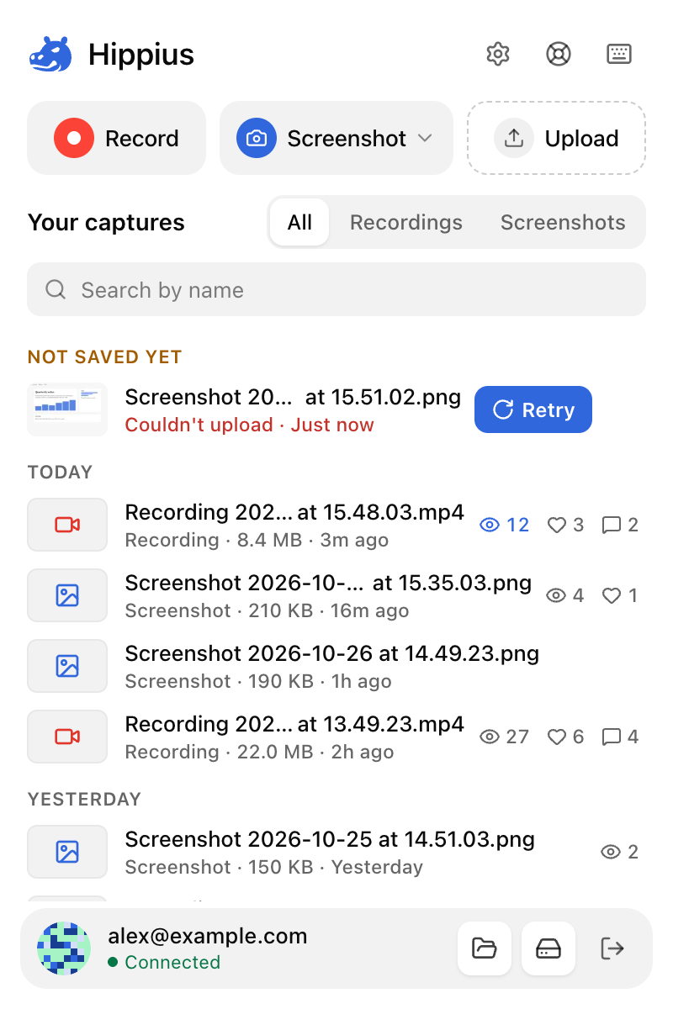Click the eye icon showing 2 views

(x=611, y=852)
